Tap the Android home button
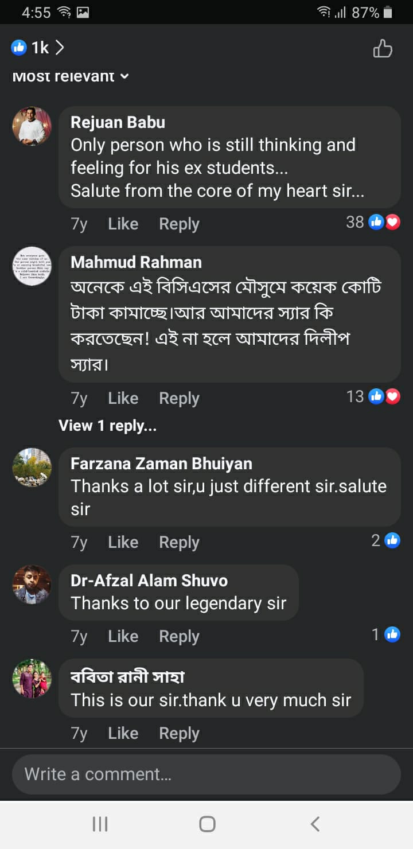Image resolution: width=413 pixels, height=849 pixels. pyautogui.click(x=207, y=824)
